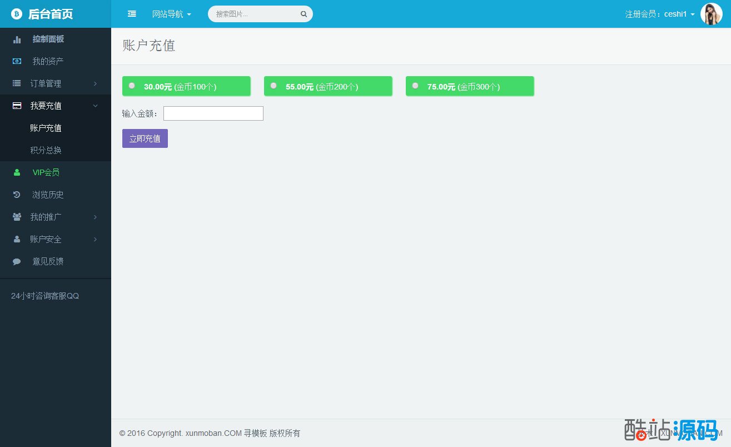This screenshot has width=731, height=447.
Task: Expand the 订单管理 submenu chevron
Action: (95, 83)
